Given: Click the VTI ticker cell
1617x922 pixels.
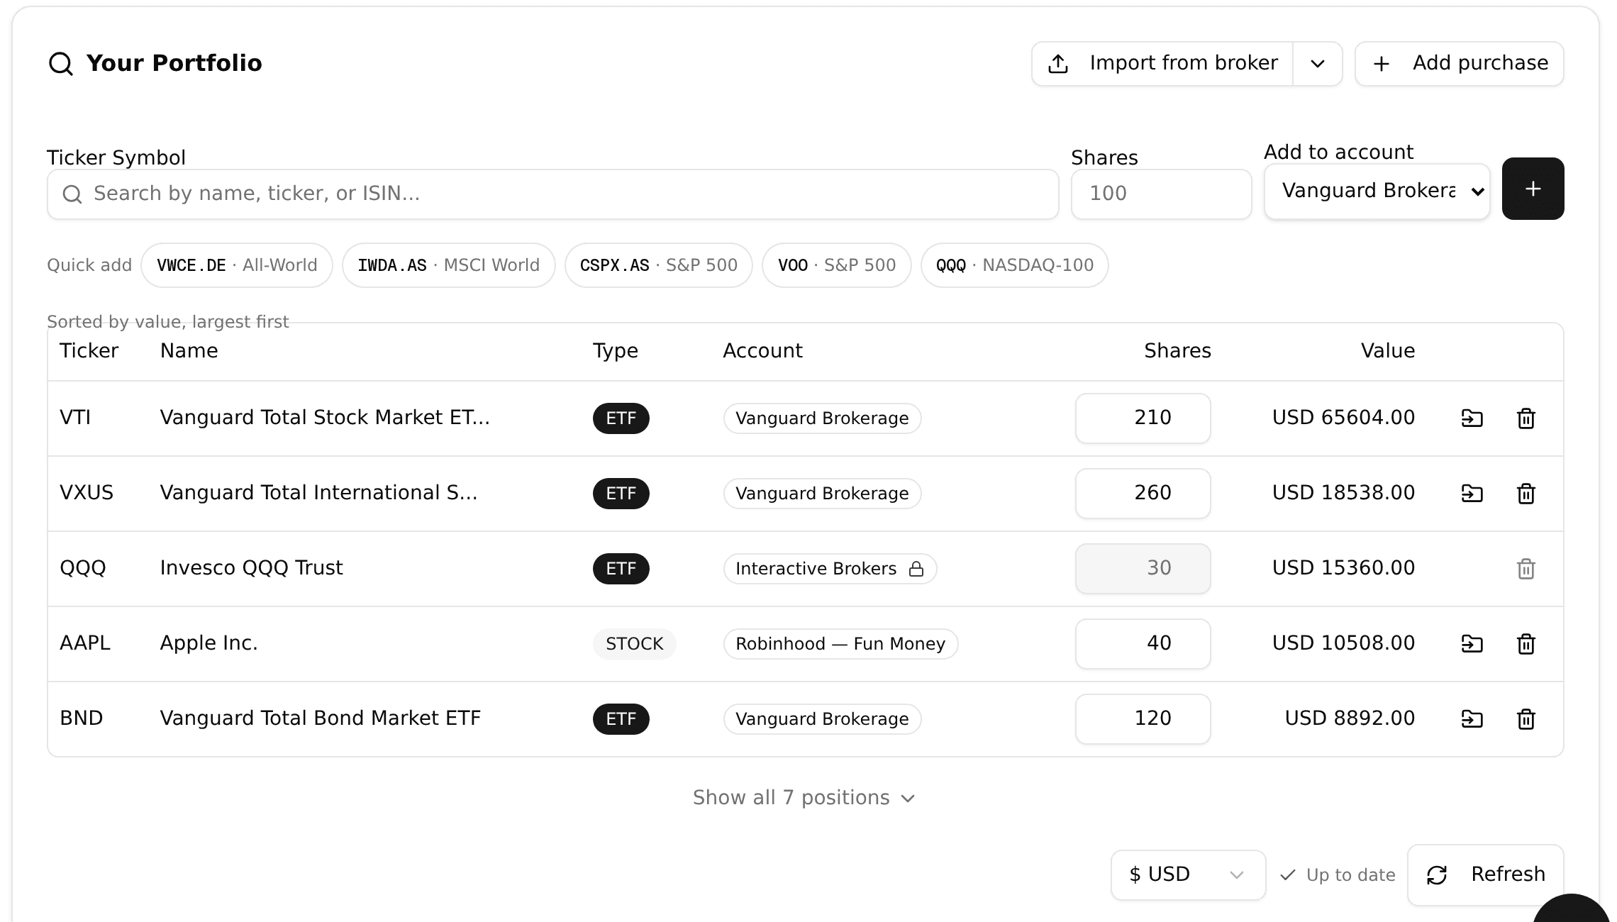Looking at the screenshot, I should (x=75, y=418).
